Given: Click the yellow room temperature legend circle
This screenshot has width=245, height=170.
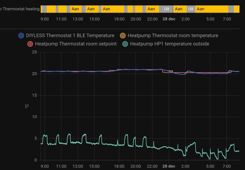Looking at the screenshot, I should [123, 36].
